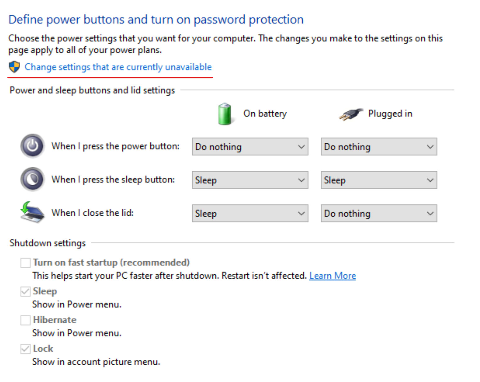
Task: Click the power button icon
Action: pos(32,146)
